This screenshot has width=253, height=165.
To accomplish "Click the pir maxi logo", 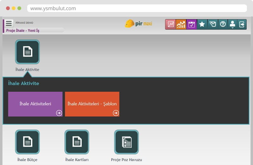I will click(139, 24).
